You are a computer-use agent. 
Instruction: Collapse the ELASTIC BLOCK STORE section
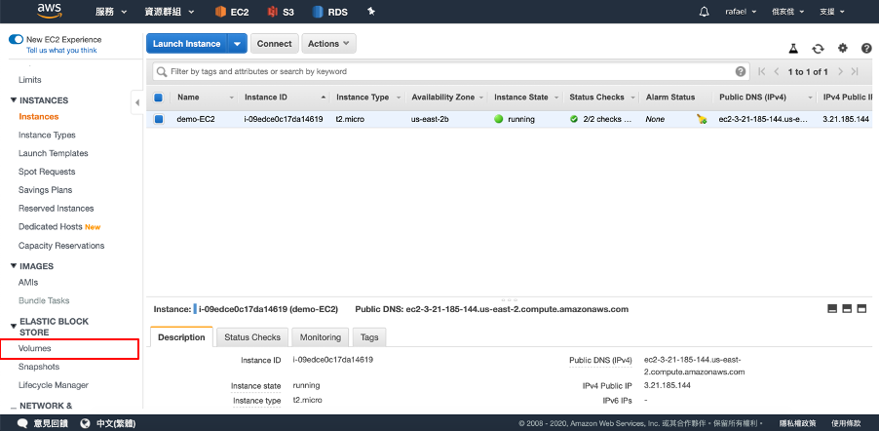pyautogui.click(x=14, y=326)
